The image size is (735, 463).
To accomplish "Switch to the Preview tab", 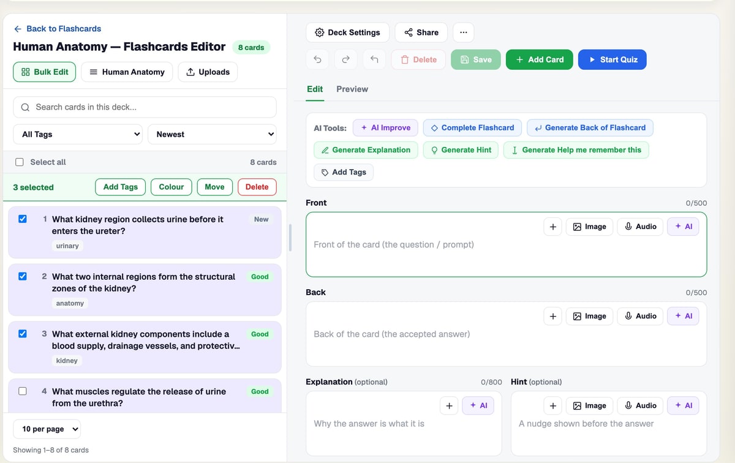I will point(352,89).
